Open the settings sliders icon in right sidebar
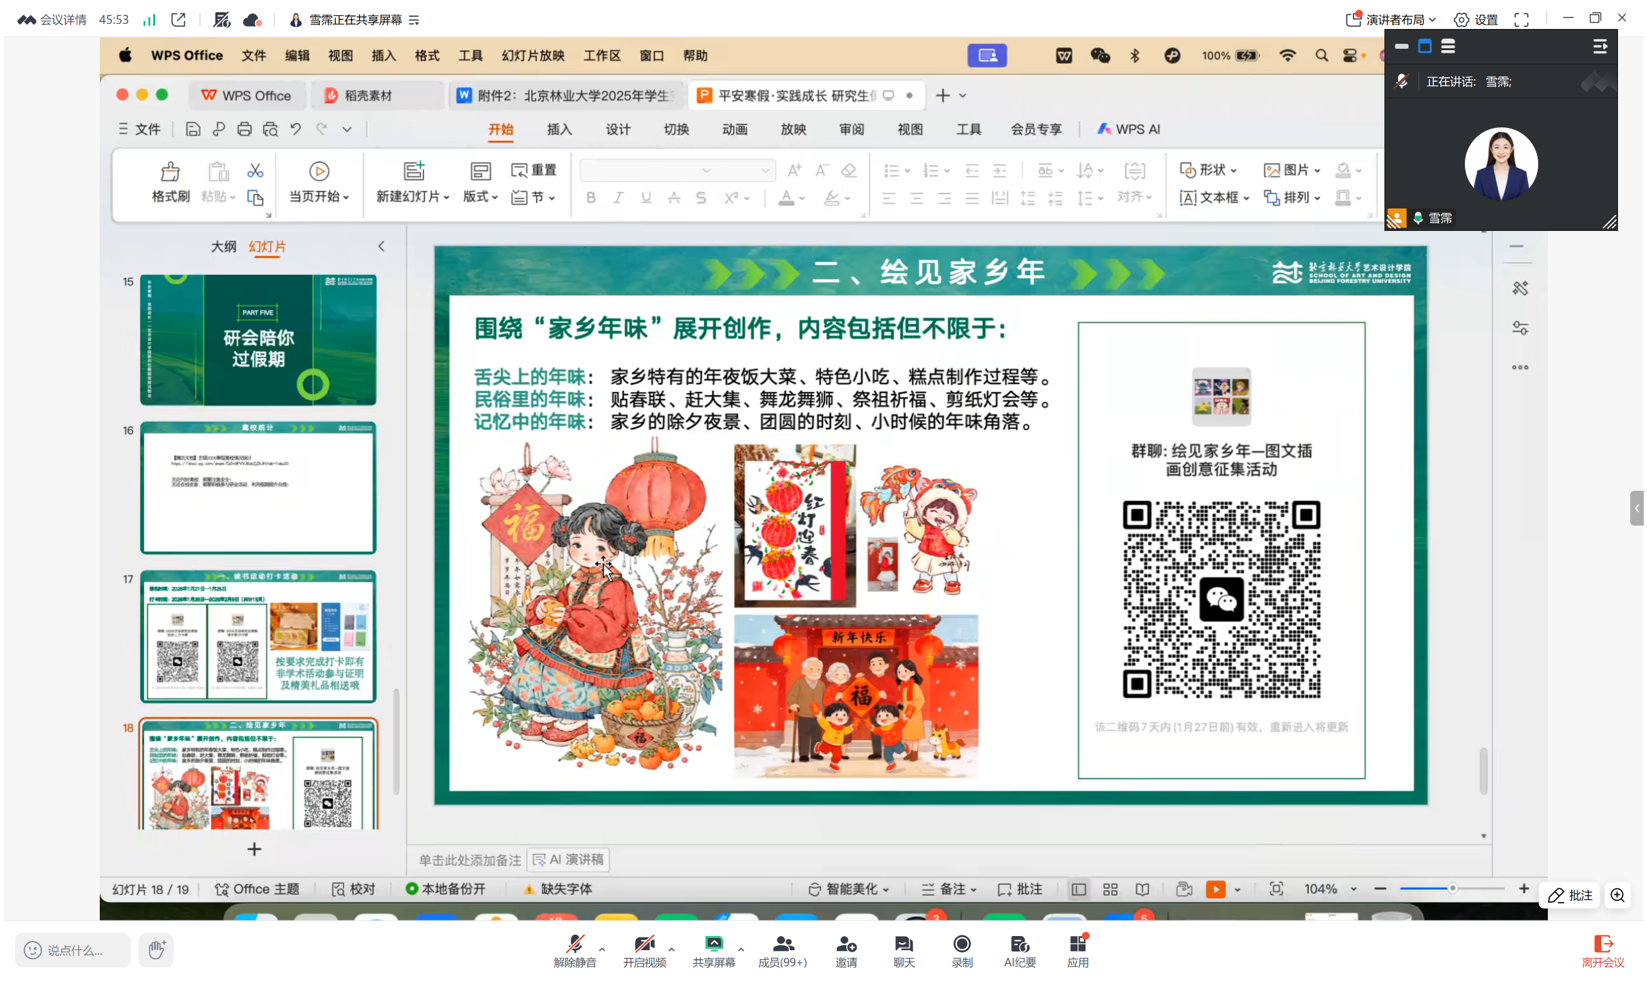Viewport: 1647px width, 983px height. (x=1521, y=329)
